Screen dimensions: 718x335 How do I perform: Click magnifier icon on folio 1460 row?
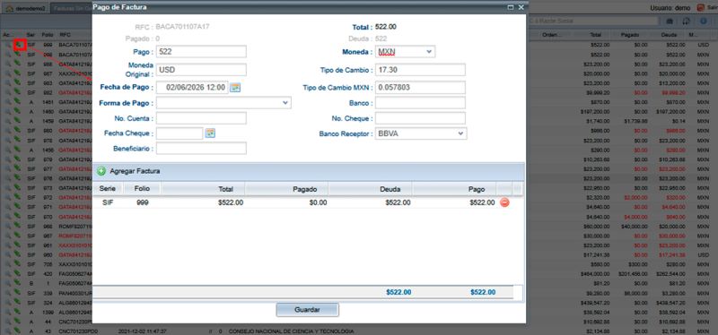pos(8,111)
